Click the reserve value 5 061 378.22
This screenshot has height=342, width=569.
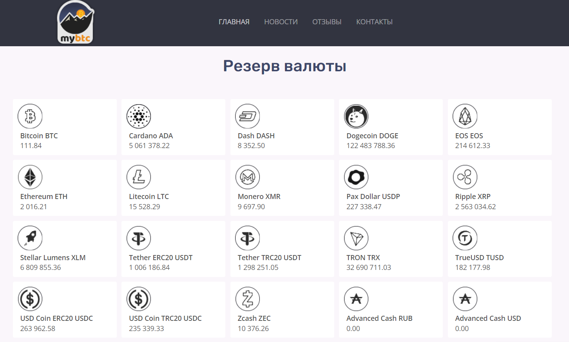coord(149,146)
